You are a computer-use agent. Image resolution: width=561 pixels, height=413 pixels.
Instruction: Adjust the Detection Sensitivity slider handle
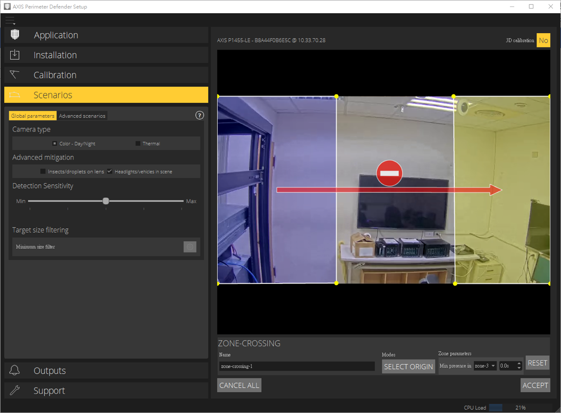(x=106, y=201)
